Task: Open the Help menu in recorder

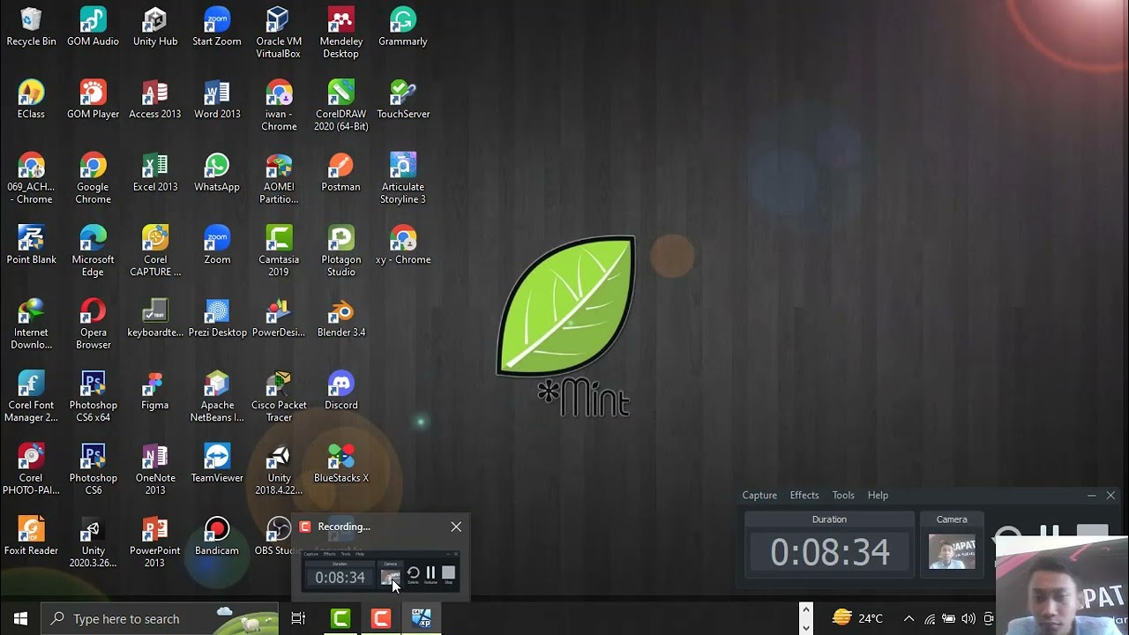Action: click(878, 495)
